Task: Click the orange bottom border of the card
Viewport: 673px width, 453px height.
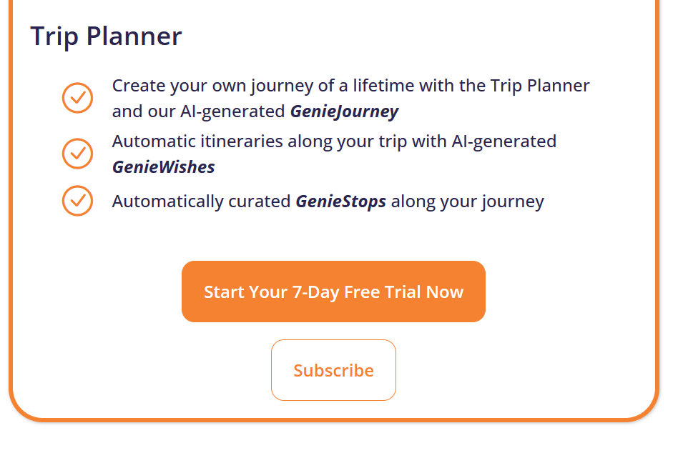Action: coord(333,419)
